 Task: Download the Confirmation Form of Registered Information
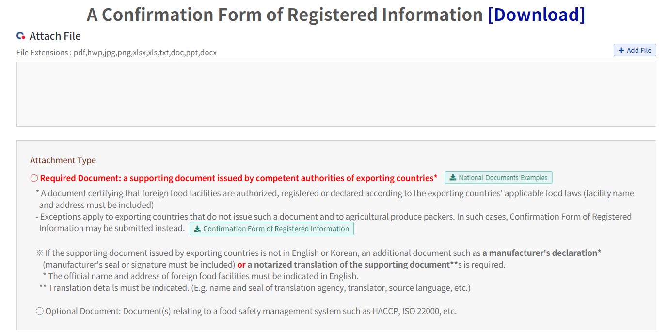(x=271, y=229)
